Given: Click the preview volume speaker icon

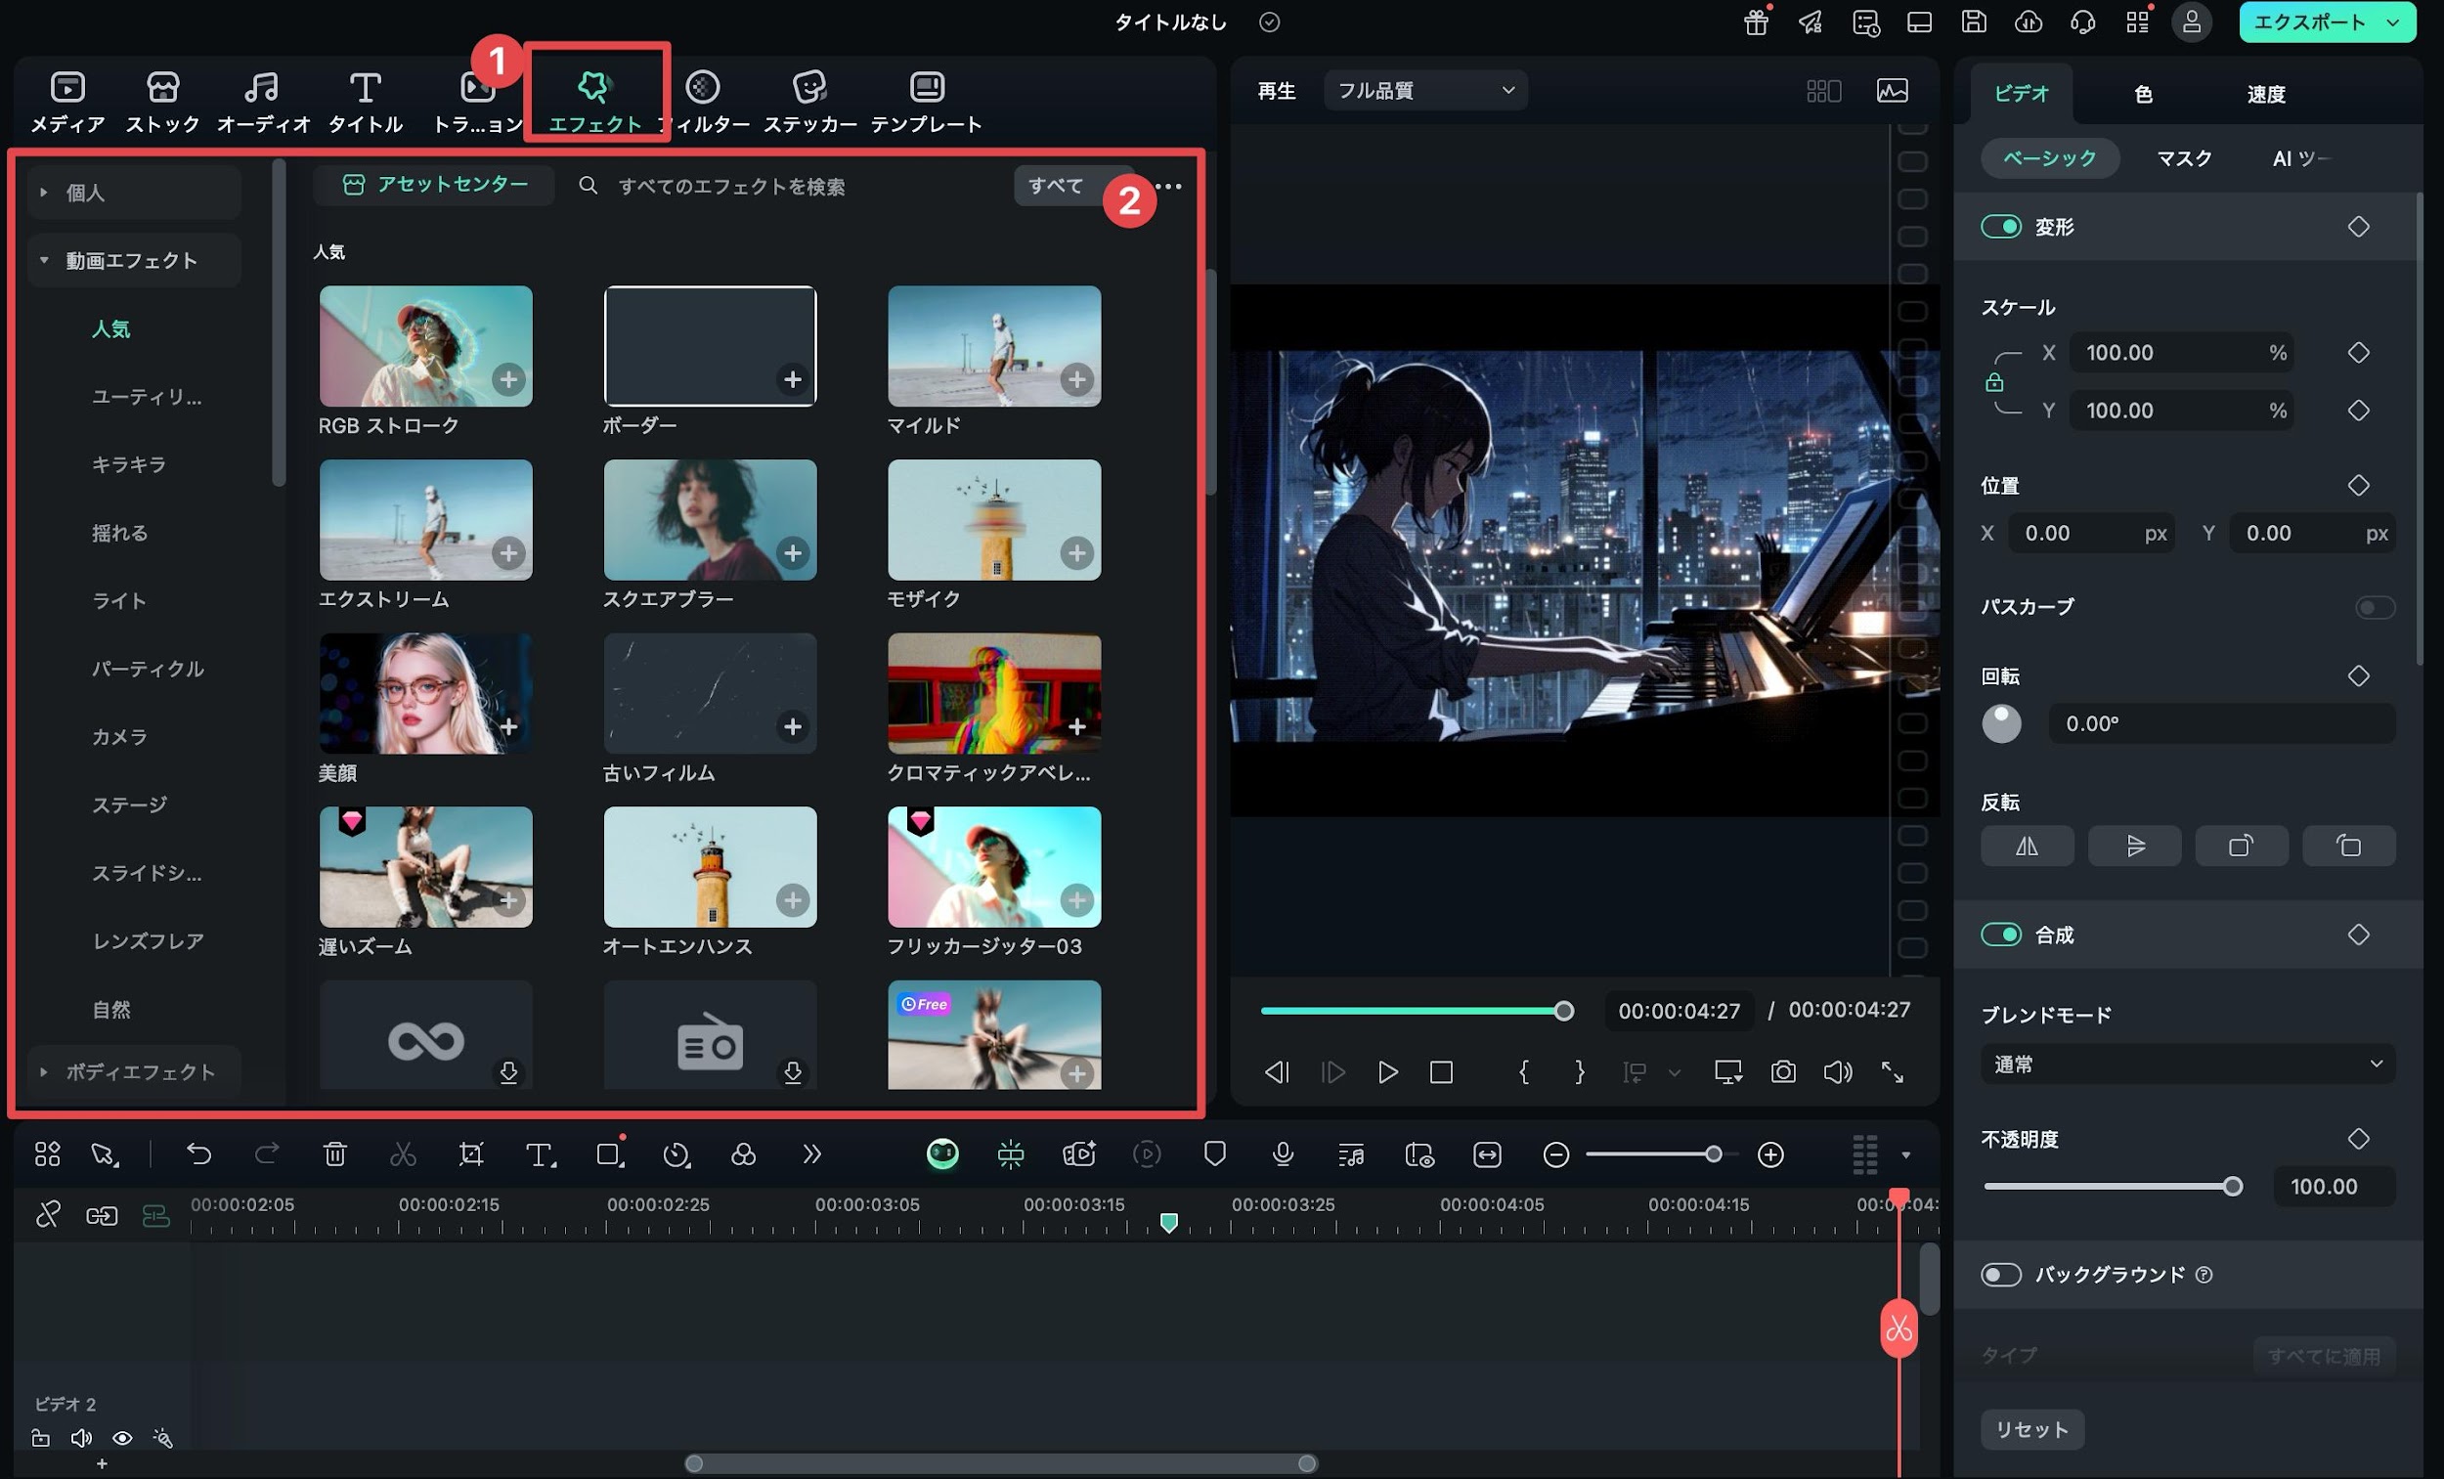Looking at the screenshot, I should coord(1837,1071).
